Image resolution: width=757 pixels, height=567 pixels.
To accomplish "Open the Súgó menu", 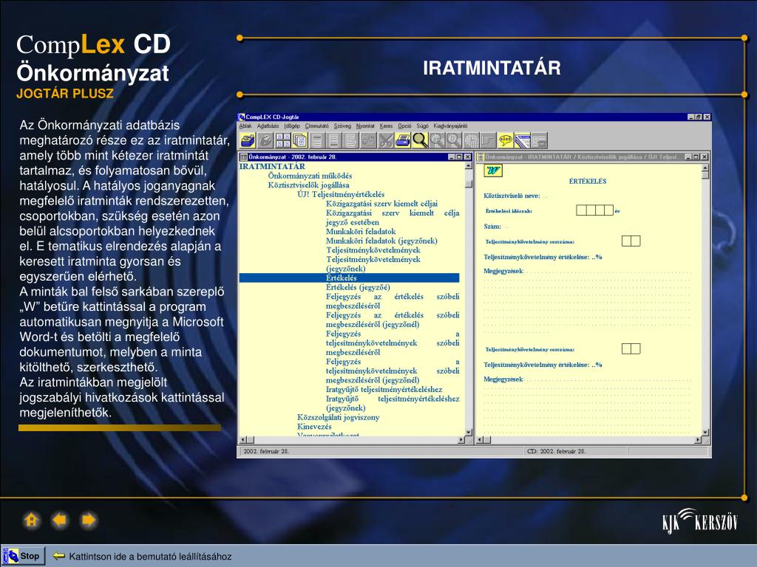I will coord(422,126).
